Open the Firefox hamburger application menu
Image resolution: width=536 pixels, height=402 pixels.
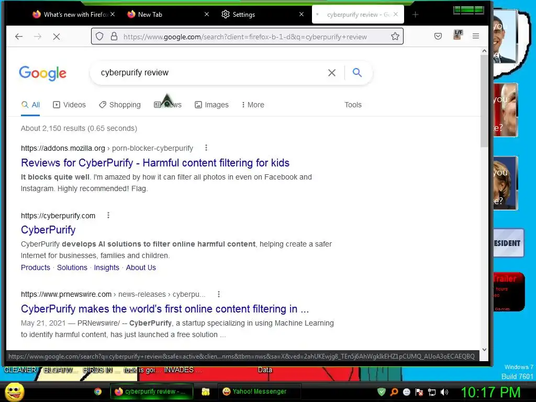[x=475, y=36]
